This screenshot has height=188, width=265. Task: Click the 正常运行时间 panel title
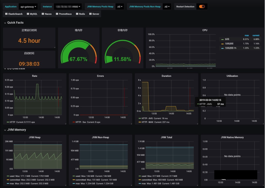click(29, 30)
